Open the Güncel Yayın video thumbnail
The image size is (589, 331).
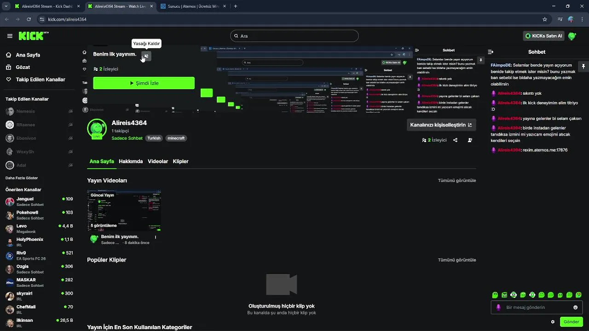coord(124,211)
